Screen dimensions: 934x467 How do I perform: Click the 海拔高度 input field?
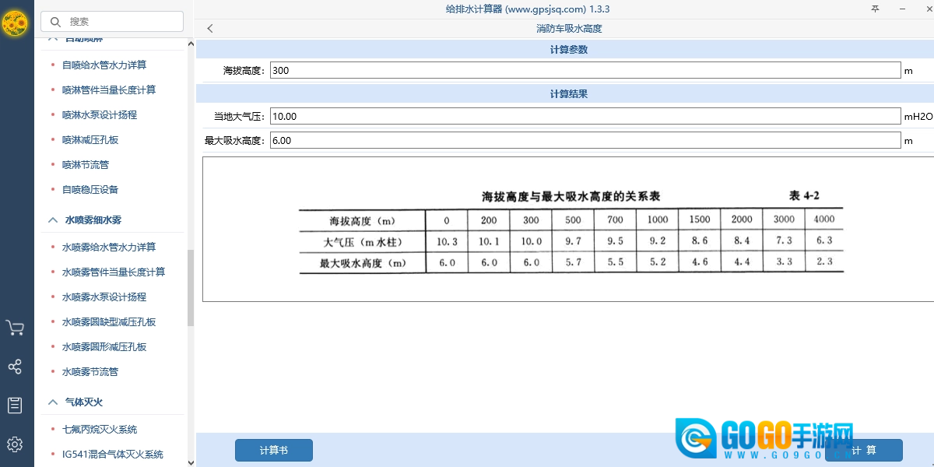click(585, 71)
